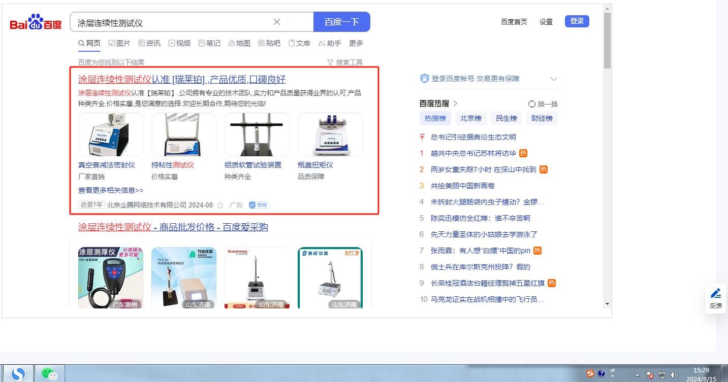Switch to the 贴吧 search tab
Image resolution: width=728 pixels, height=382 pixels.
(269, 43)
